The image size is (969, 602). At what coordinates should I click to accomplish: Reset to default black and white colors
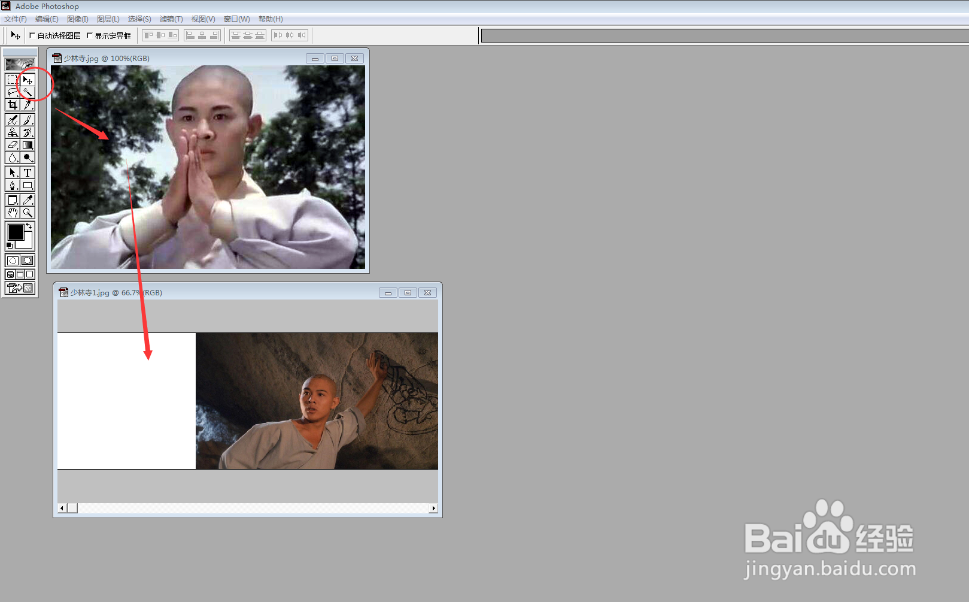(x=10, y=246)
